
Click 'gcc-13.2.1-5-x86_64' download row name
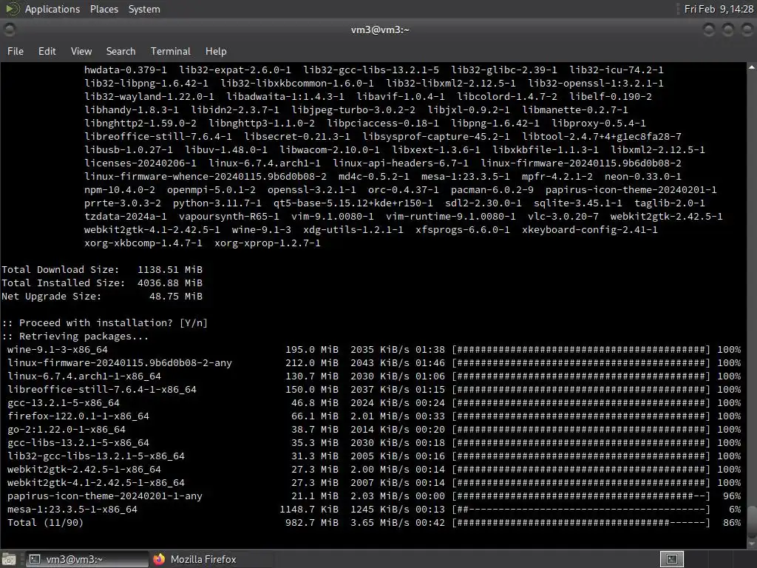coord(64,403)
